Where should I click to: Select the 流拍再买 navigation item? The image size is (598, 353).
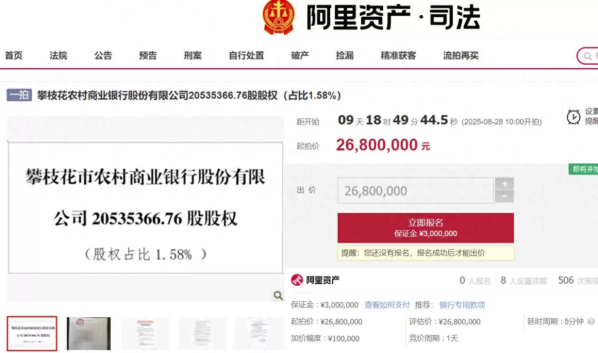coord(460,55)
